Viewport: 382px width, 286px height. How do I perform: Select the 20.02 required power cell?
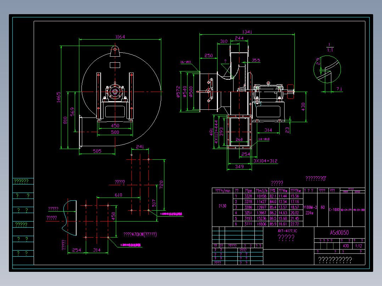[x=294, y=213]
